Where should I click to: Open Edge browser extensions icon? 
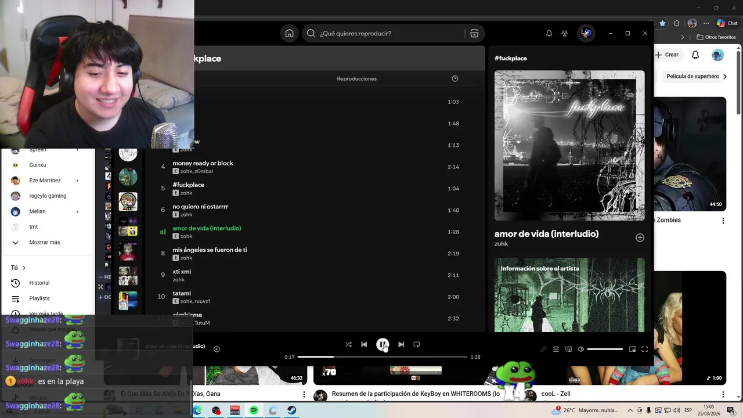(x=677, y=23)
